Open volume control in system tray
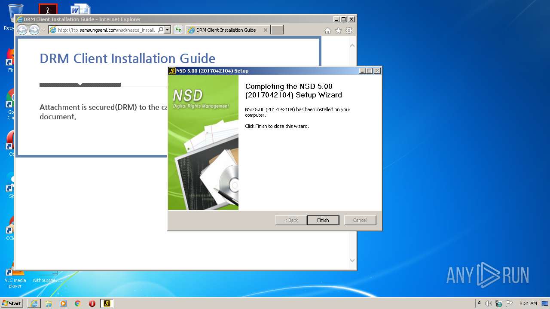 (489, 303)
